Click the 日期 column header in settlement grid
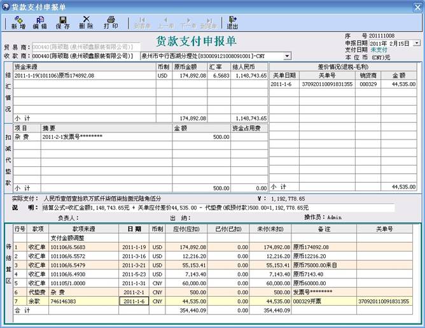The width and height of the screenshot is (425, 328). (x=134, y=229)
